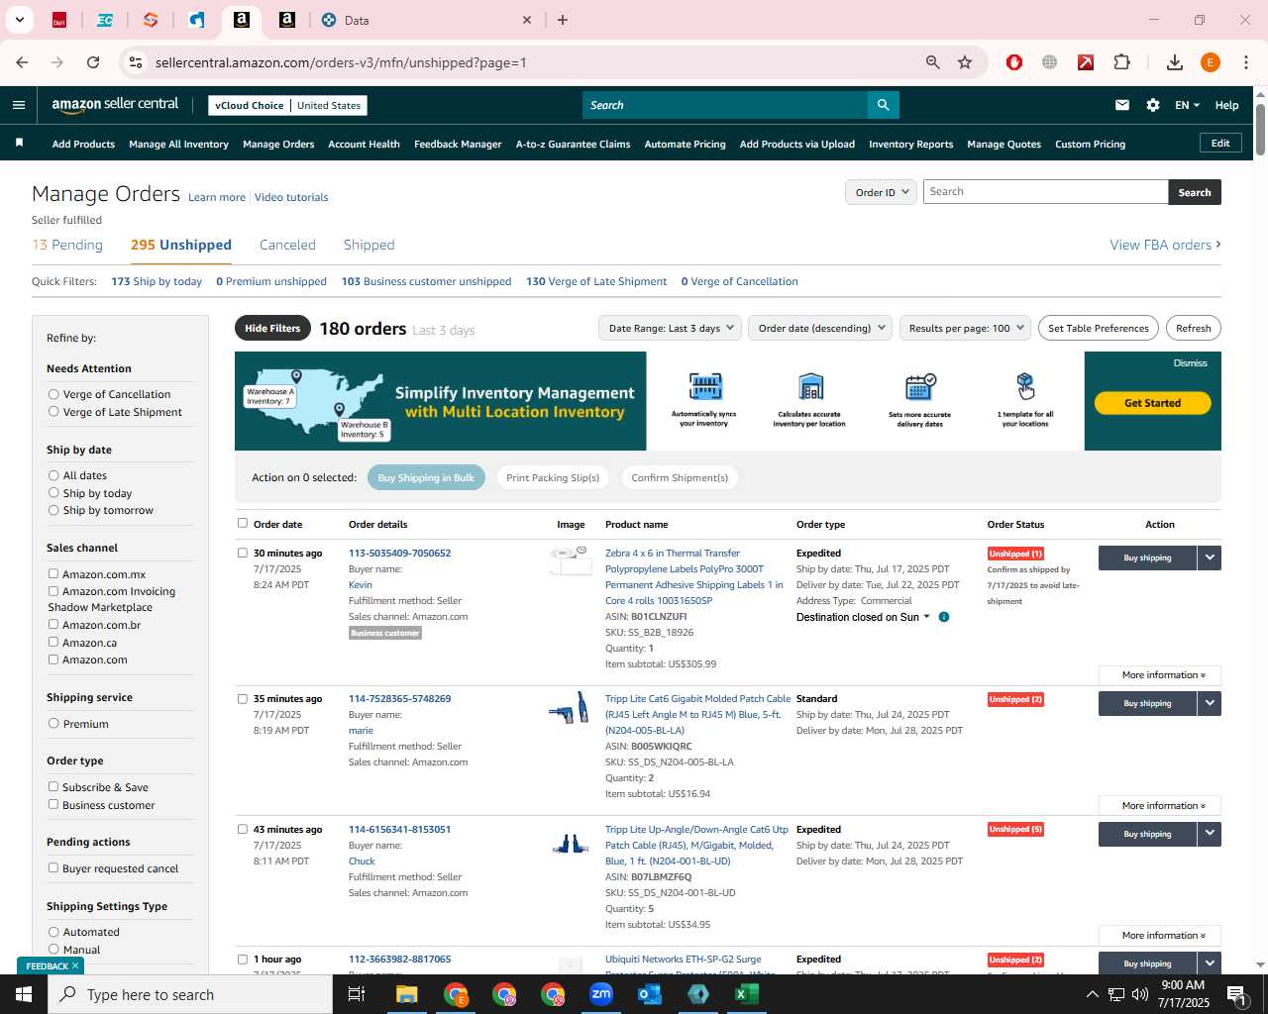Select Ship by today radio option
The width and height of the screenshot is (1268, 1014).
53,493
